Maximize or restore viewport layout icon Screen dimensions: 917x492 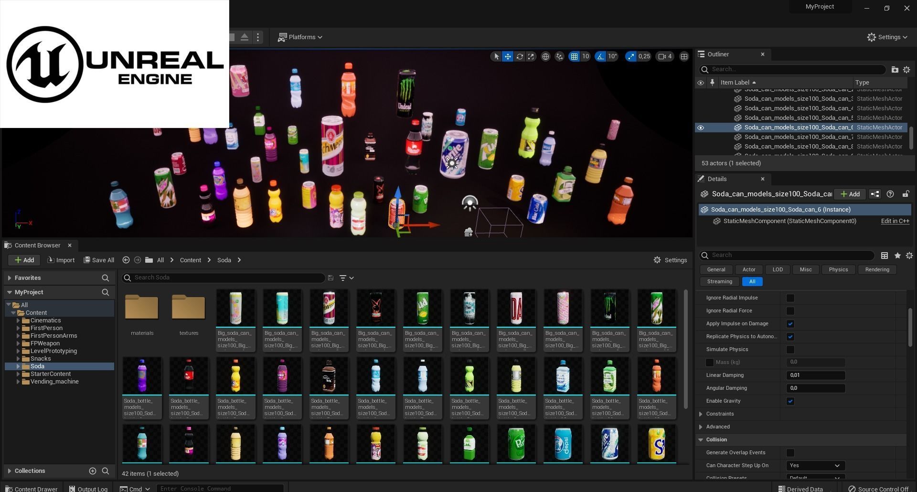684,56
